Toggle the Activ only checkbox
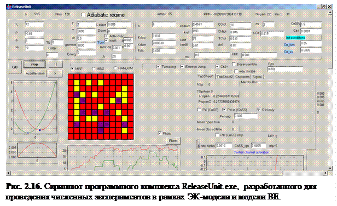The width and height of the screenshot is (337, 206). click(x=106, y=36)
